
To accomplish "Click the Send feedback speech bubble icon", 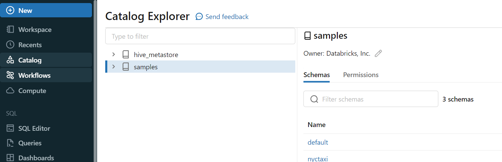I will [x=199, y=17].
